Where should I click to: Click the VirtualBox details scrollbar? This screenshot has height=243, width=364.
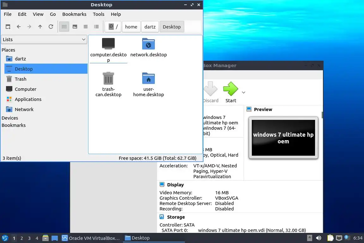coord(322,115)
